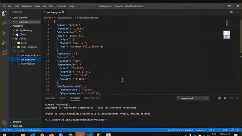Open the Selection menu

tap(26, 6)
